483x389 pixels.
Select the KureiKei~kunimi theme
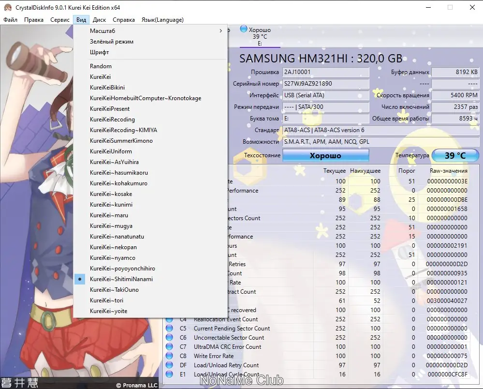[x=150, y=204]
